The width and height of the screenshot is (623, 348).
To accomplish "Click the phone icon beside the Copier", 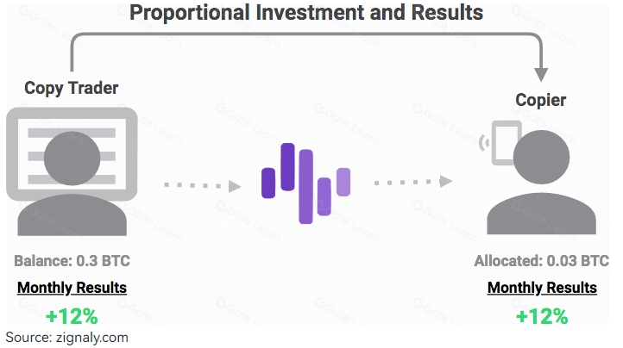I will [x=501, y=143].
